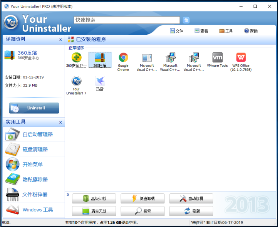Select the second Microsoft Visual C++ entry

pos(170,62)
